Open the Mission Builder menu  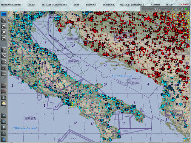tap(11, 5)
